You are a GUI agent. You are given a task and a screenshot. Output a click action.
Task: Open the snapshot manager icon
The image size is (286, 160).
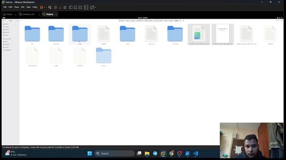click(x=65, y=8)
